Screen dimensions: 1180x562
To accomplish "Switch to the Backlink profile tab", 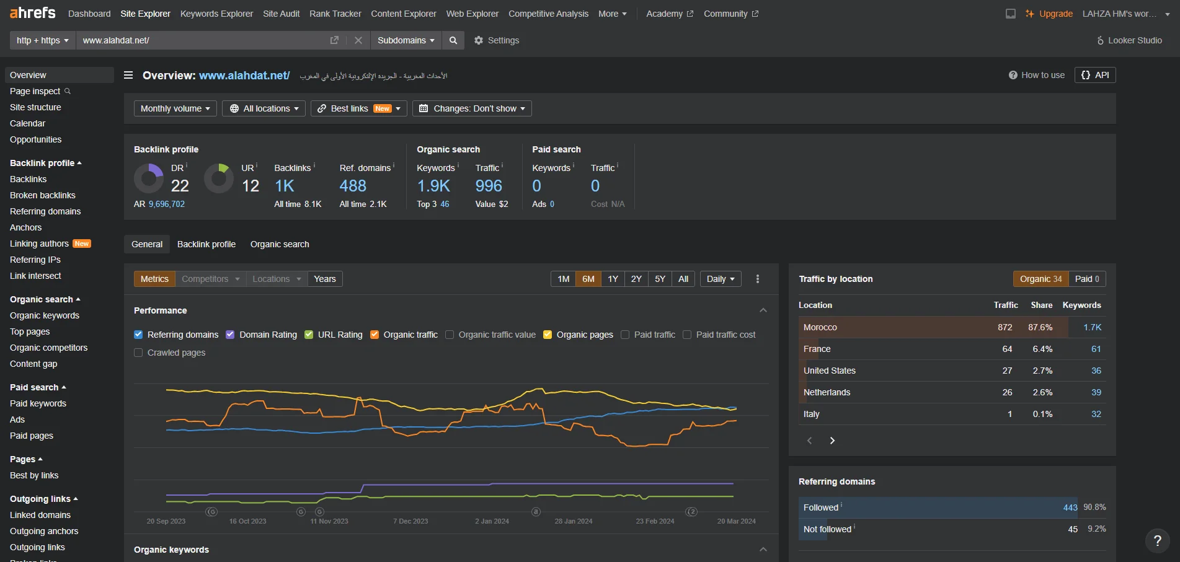I will pos(206,244).
